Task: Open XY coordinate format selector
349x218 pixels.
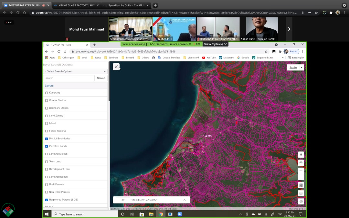Action: click(123, 200)
